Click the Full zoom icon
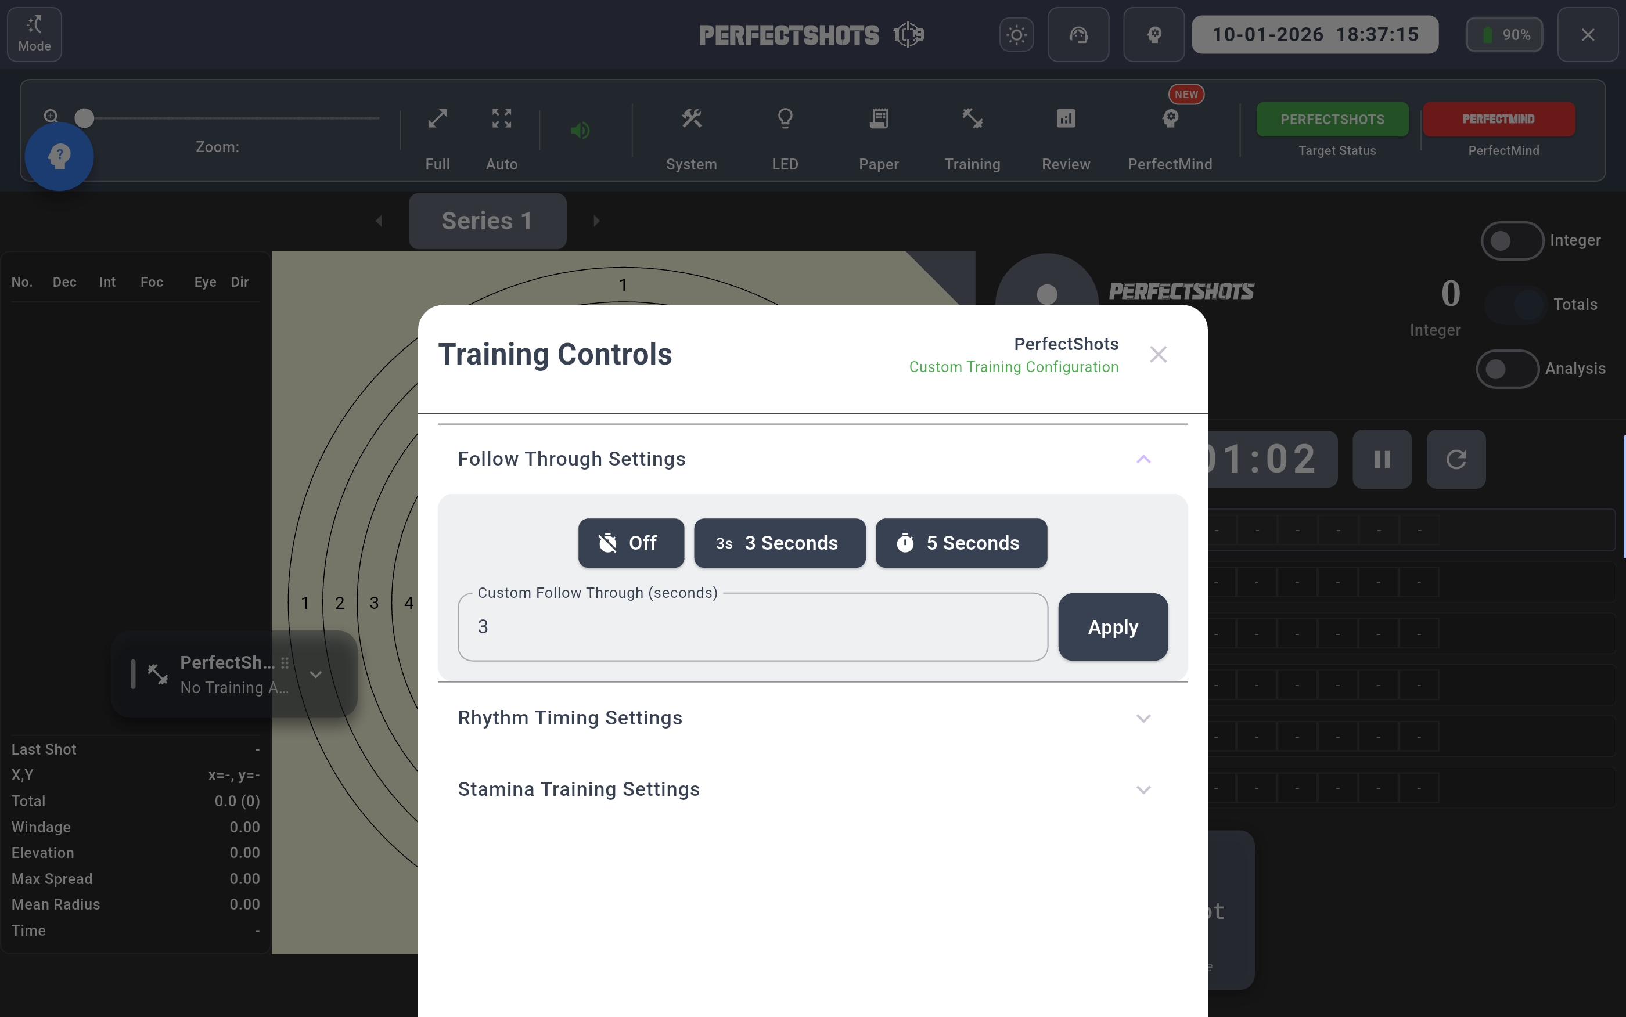This screenshot has height=1017, width=1626. pos(437,120)
